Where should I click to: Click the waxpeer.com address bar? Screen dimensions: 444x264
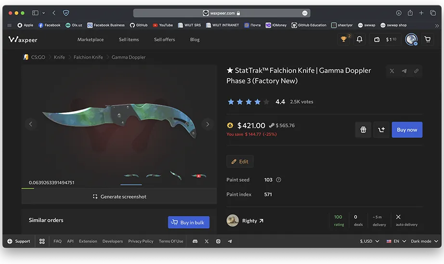(222, 13)
